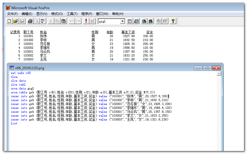Viewport: 247px width, 154px height.
Task: Open the 编辑(E) menu
Action: [27, 14]
